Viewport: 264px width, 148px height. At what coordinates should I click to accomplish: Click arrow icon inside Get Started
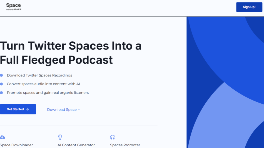pos(28,109)
